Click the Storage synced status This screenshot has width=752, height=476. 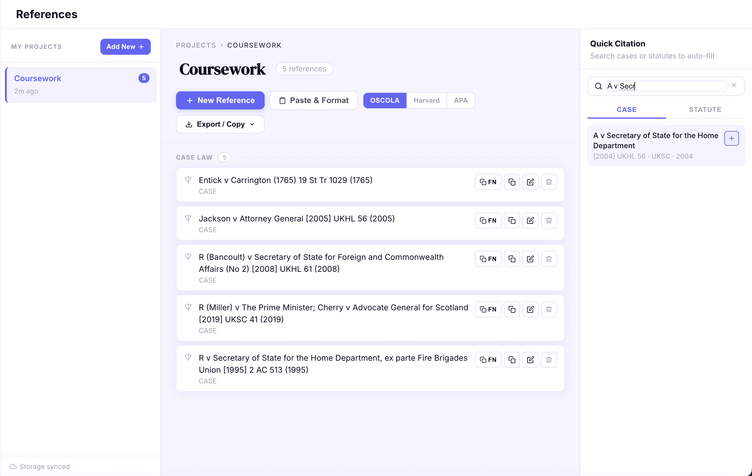[x=40, y=466]
